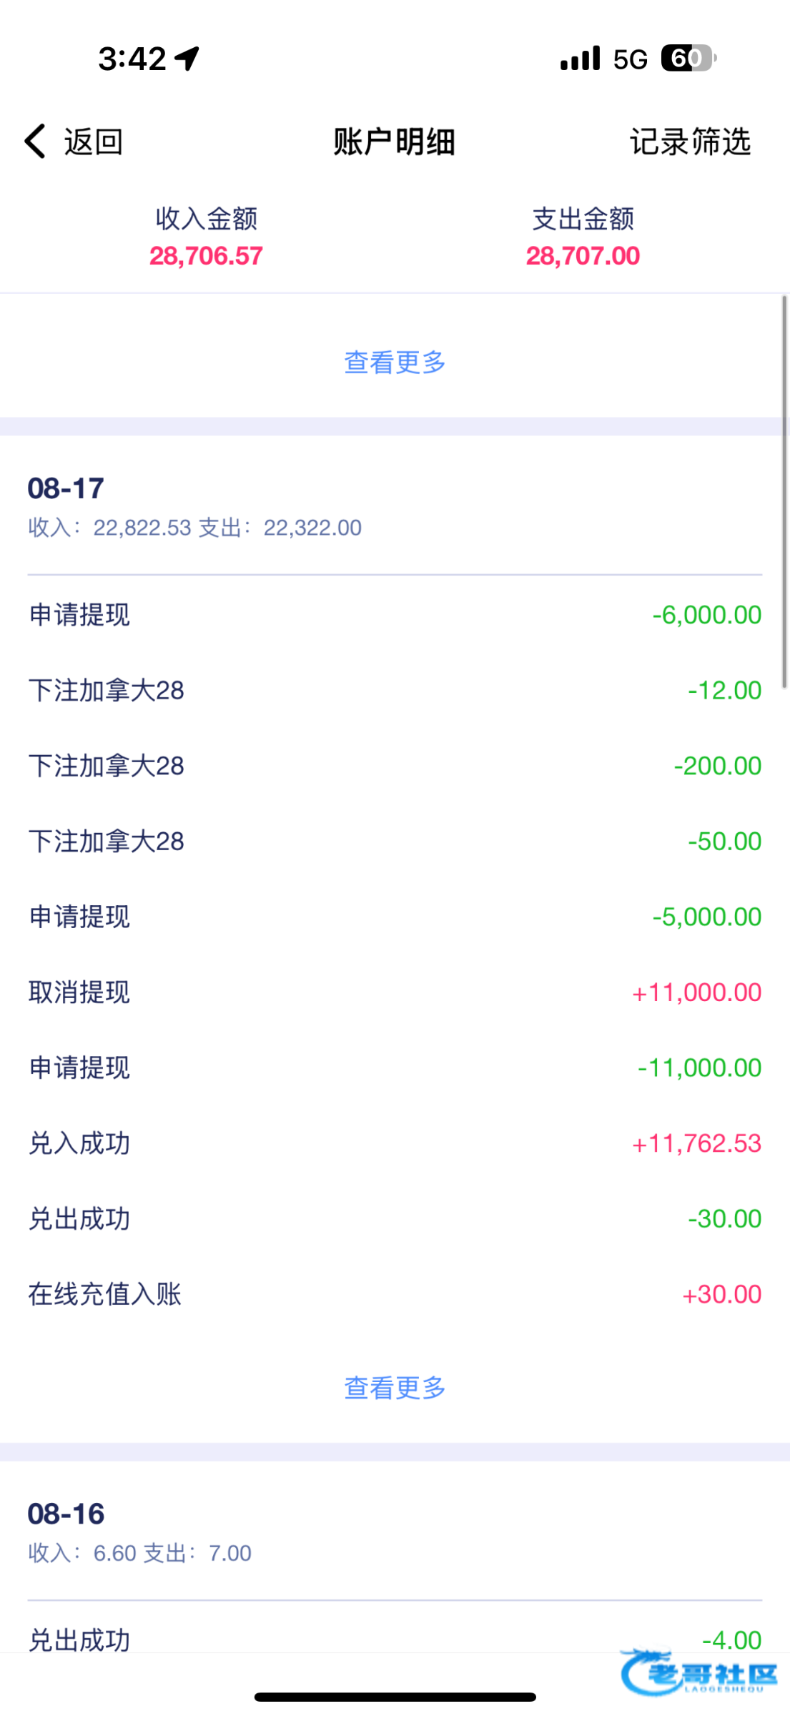The width and height of the screenshot is (790, 1716).
Task: Open the 在线充值入账 +30.00 entry
Action: (x=395, y=1294)
